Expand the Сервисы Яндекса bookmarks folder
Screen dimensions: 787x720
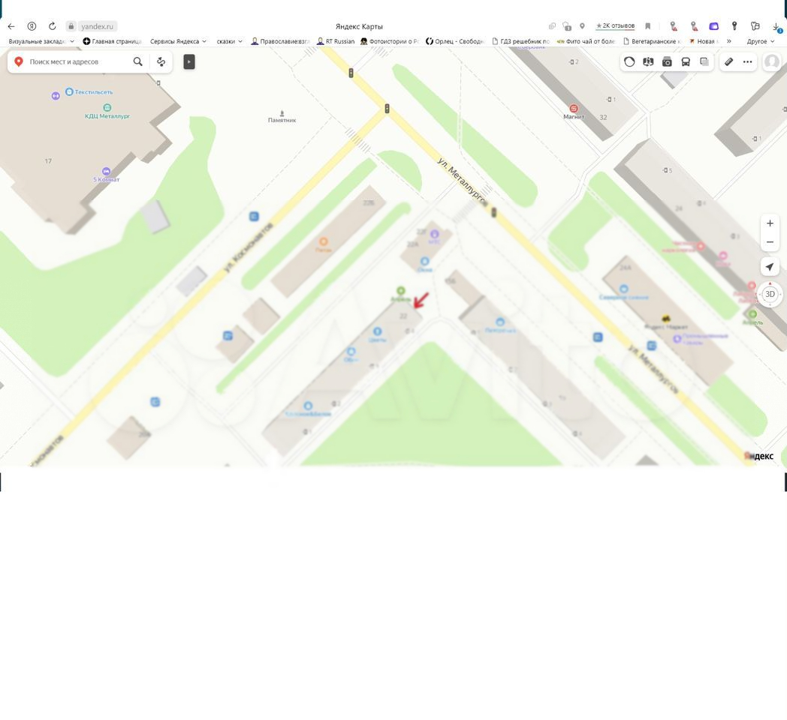pyautogui.click(x=178, y=41)
